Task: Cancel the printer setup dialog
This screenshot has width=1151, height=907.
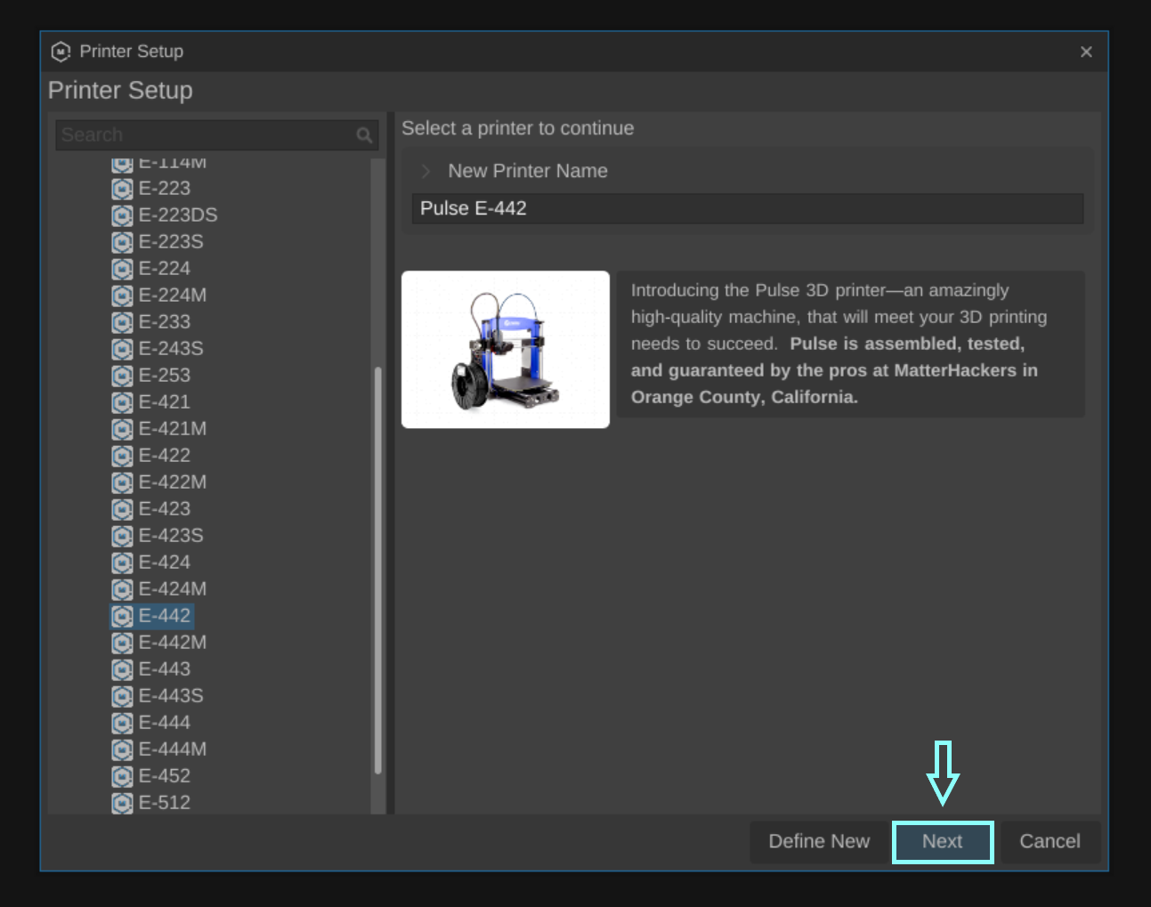Action: (x=1050, y=842)
